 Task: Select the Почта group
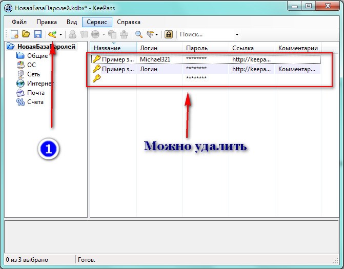pos(36,93)
